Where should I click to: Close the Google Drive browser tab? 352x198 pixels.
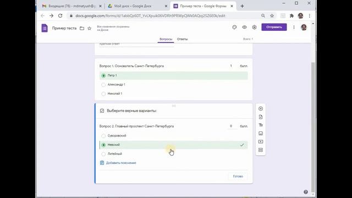click(166, 6)
